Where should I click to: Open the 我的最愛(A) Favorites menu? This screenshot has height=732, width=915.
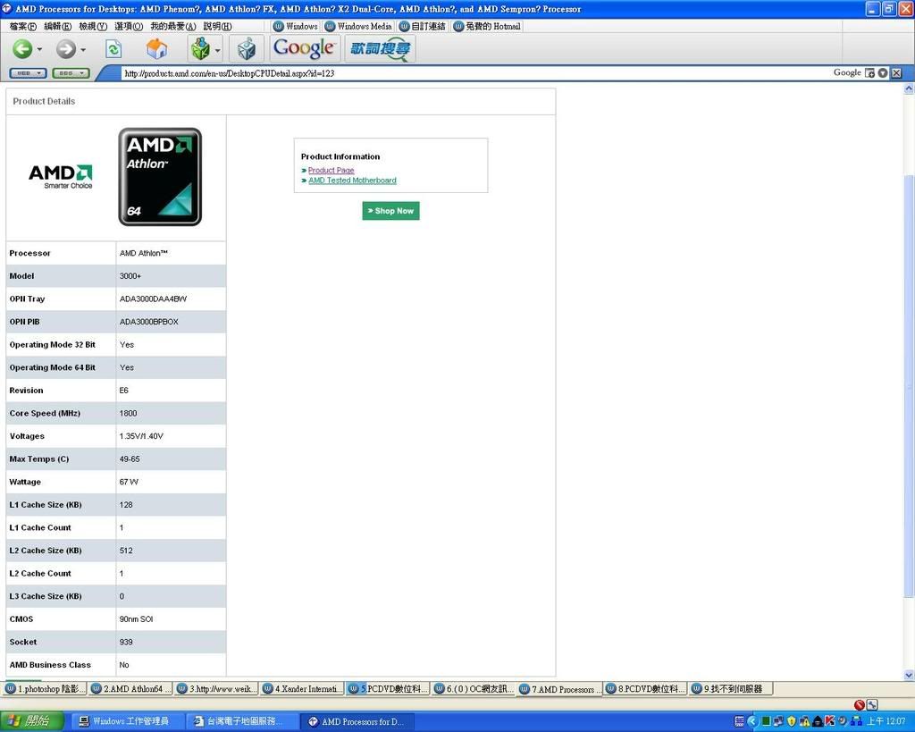tap(173, 26)
